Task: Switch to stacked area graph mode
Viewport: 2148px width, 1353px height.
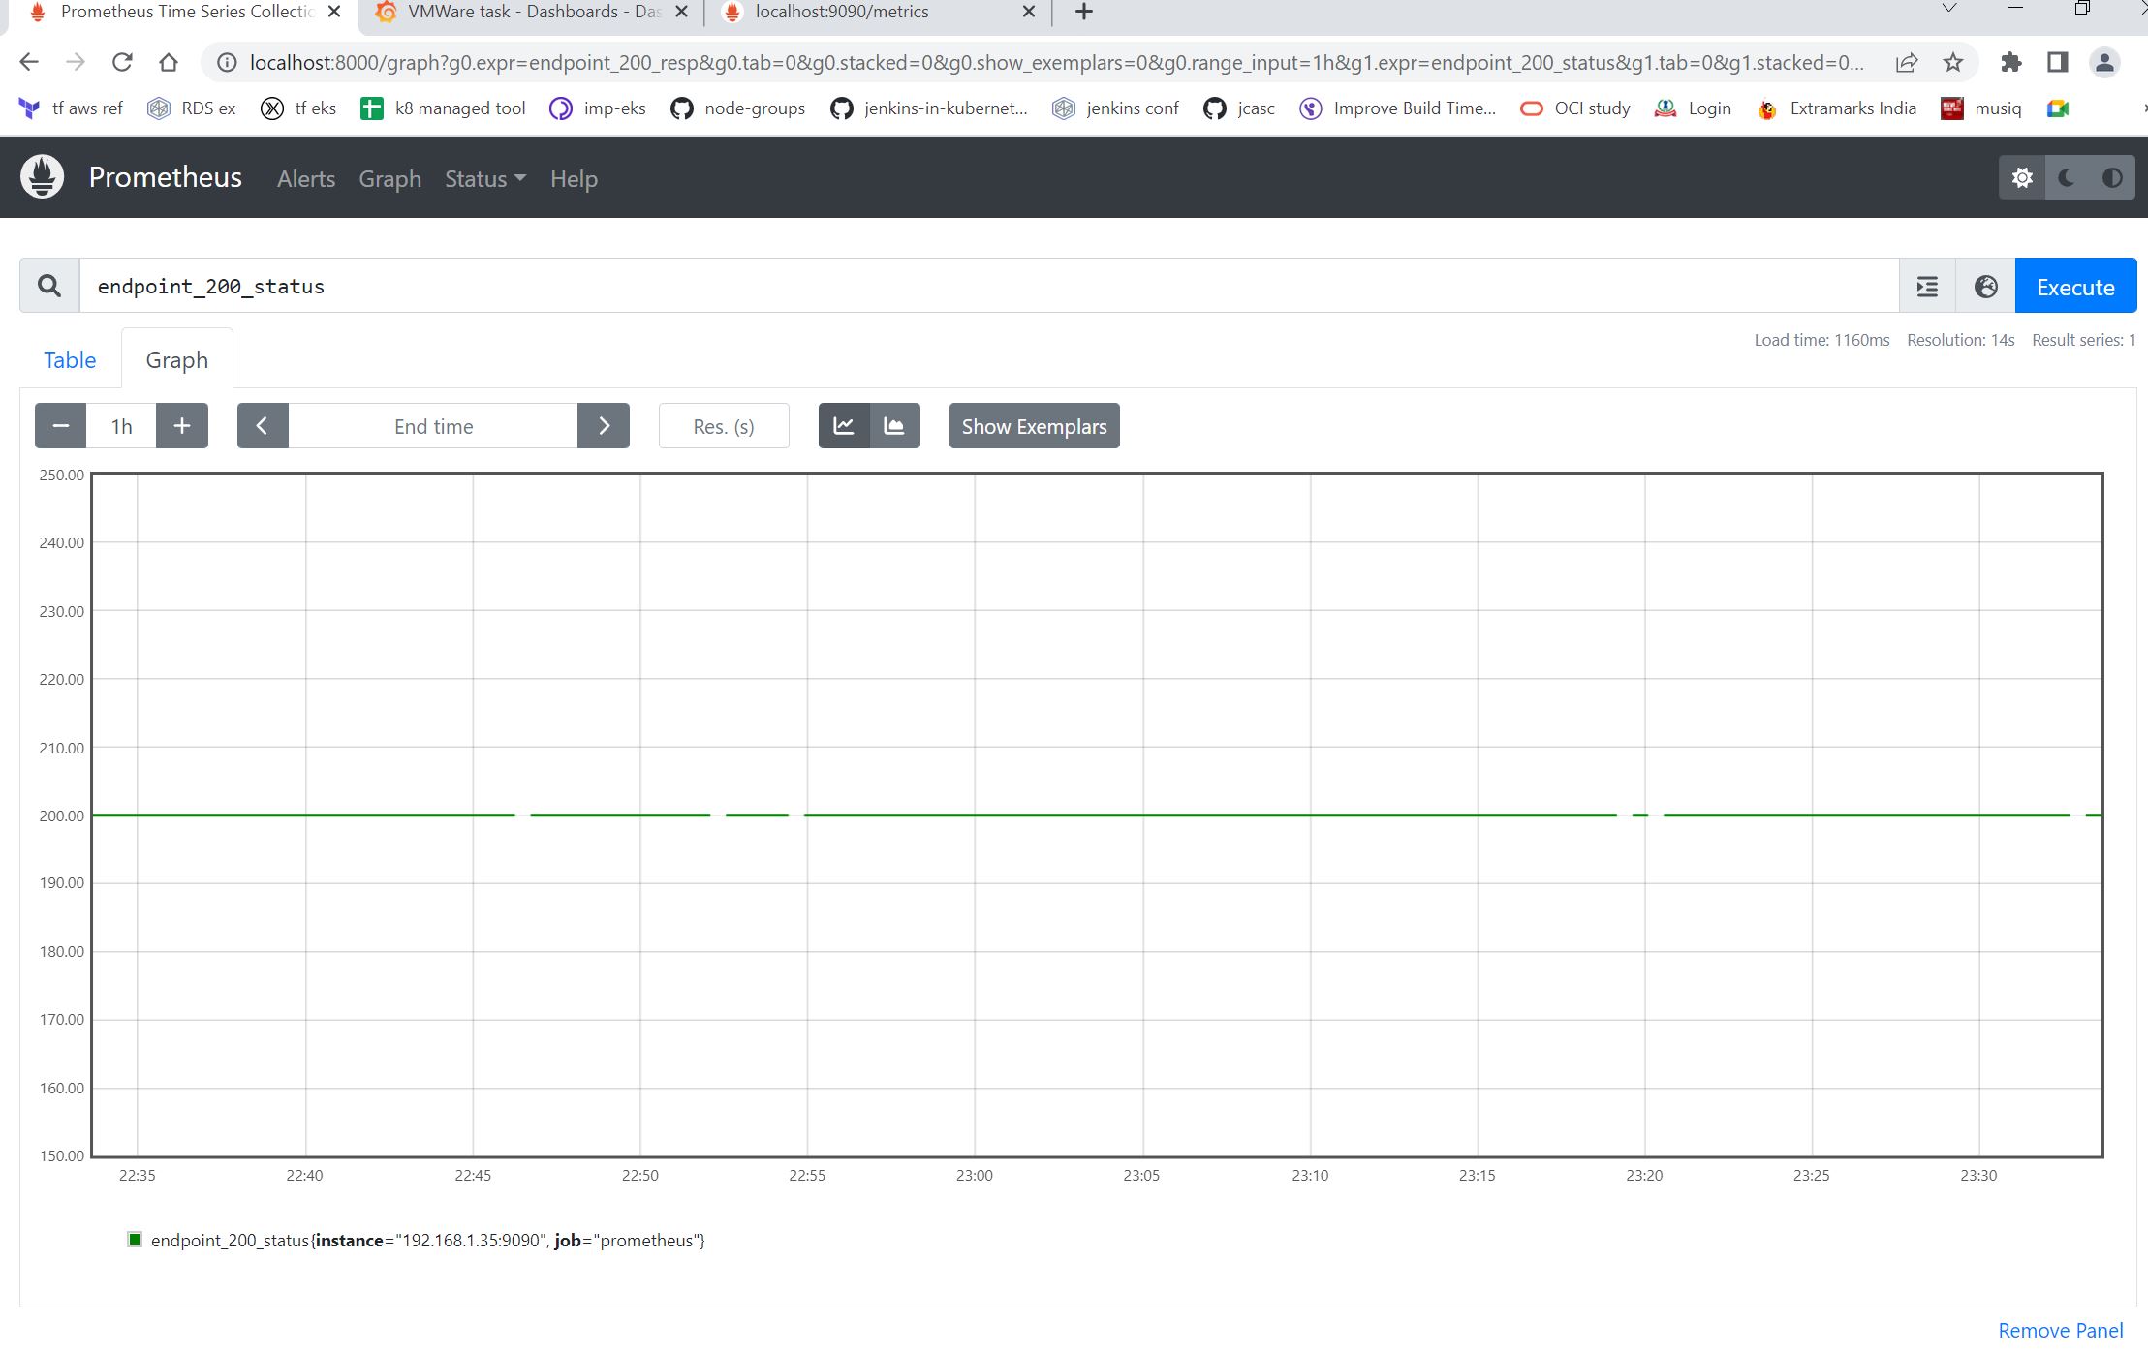Action: coord(895,426)
